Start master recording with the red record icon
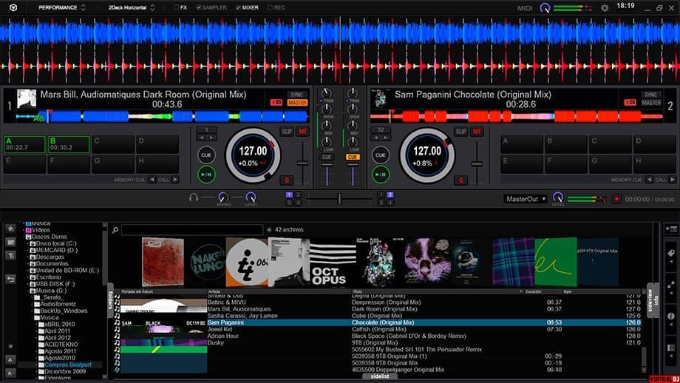680x383 pixels. 616,199
